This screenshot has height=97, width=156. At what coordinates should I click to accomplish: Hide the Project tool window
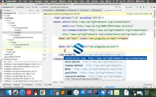pos(40,10)
